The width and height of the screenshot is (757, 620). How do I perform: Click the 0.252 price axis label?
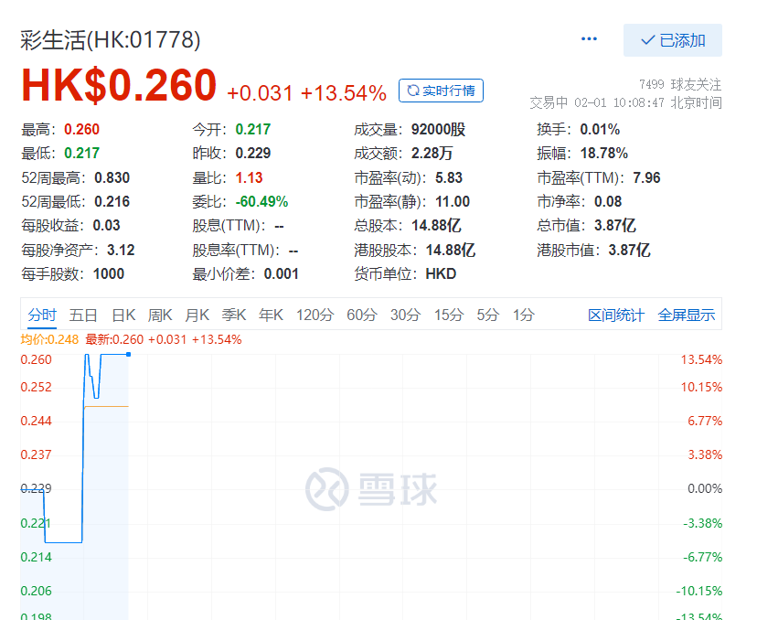[36, 387]
